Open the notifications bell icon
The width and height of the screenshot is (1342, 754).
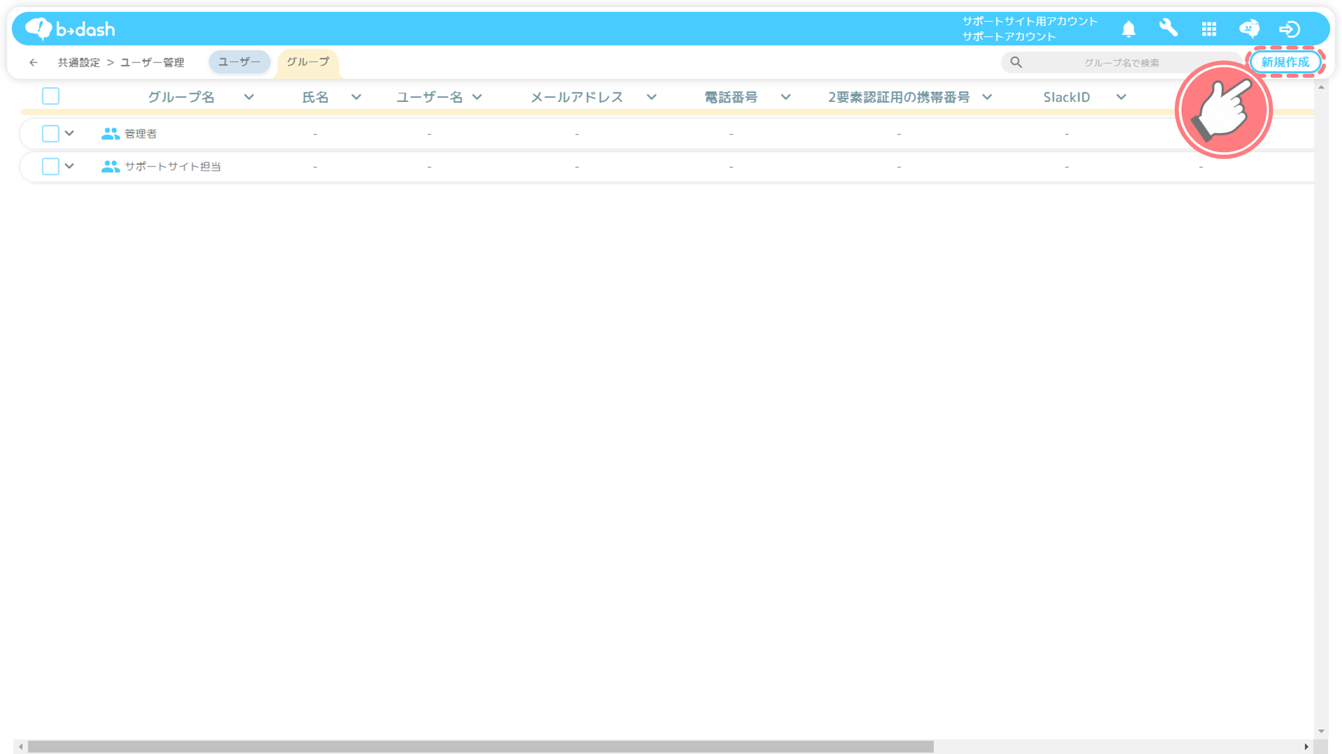coord(1129,29)
